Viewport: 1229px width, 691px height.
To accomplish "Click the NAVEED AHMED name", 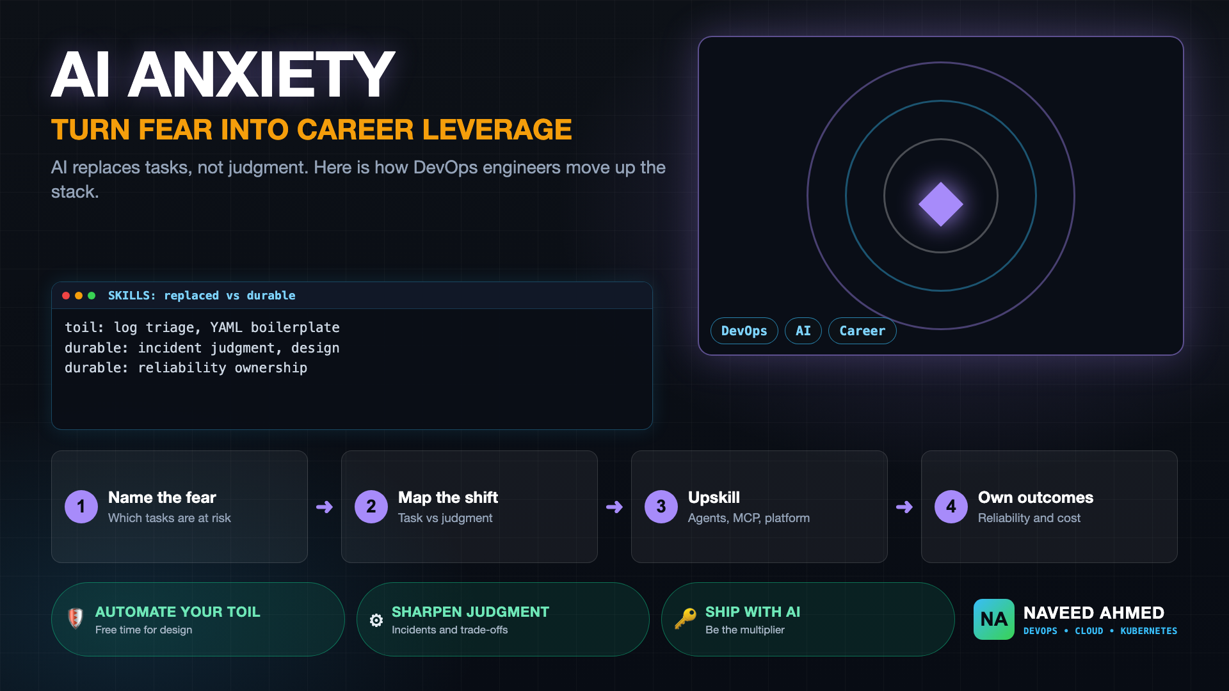I will pos(1093,613).
